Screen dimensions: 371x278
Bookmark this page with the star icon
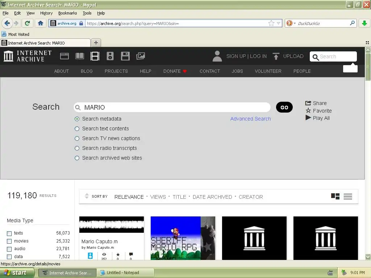tap(271, 23)
